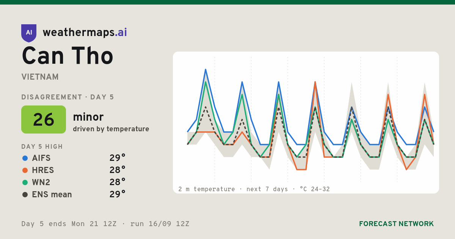Click the minor disagreement label

[x=88, y=117]
